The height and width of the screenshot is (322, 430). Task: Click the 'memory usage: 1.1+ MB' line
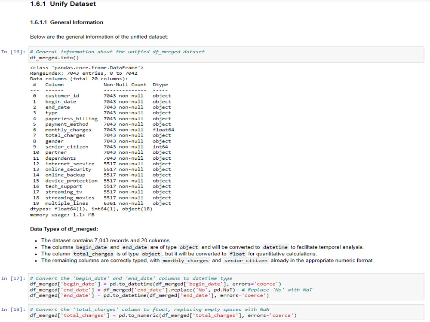(x=62, y=215)
